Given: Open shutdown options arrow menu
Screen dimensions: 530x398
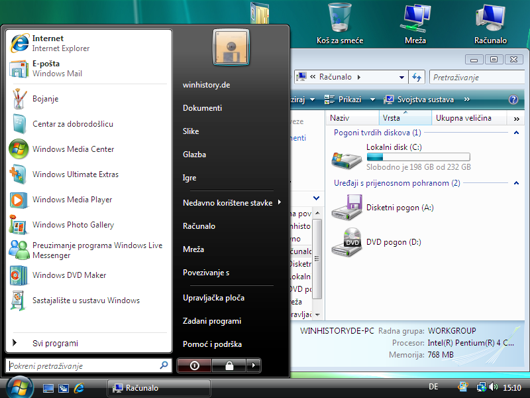Looking at the screenshot, I should (254, 365).
